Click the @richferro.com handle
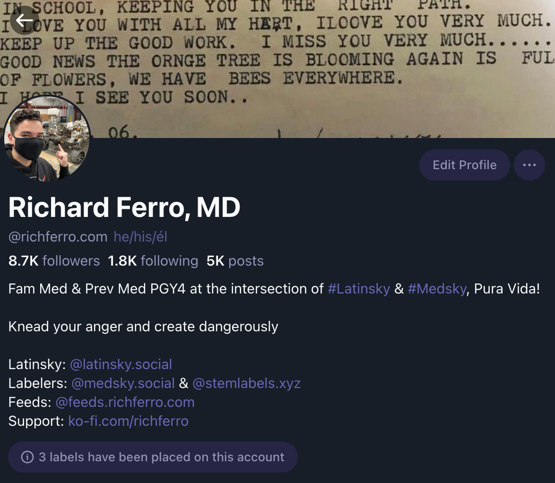The image size is (555, 483). (x=58, y=236)
